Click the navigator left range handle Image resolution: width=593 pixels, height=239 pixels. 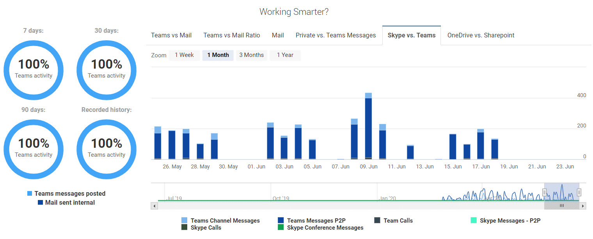tap(544, 192)
